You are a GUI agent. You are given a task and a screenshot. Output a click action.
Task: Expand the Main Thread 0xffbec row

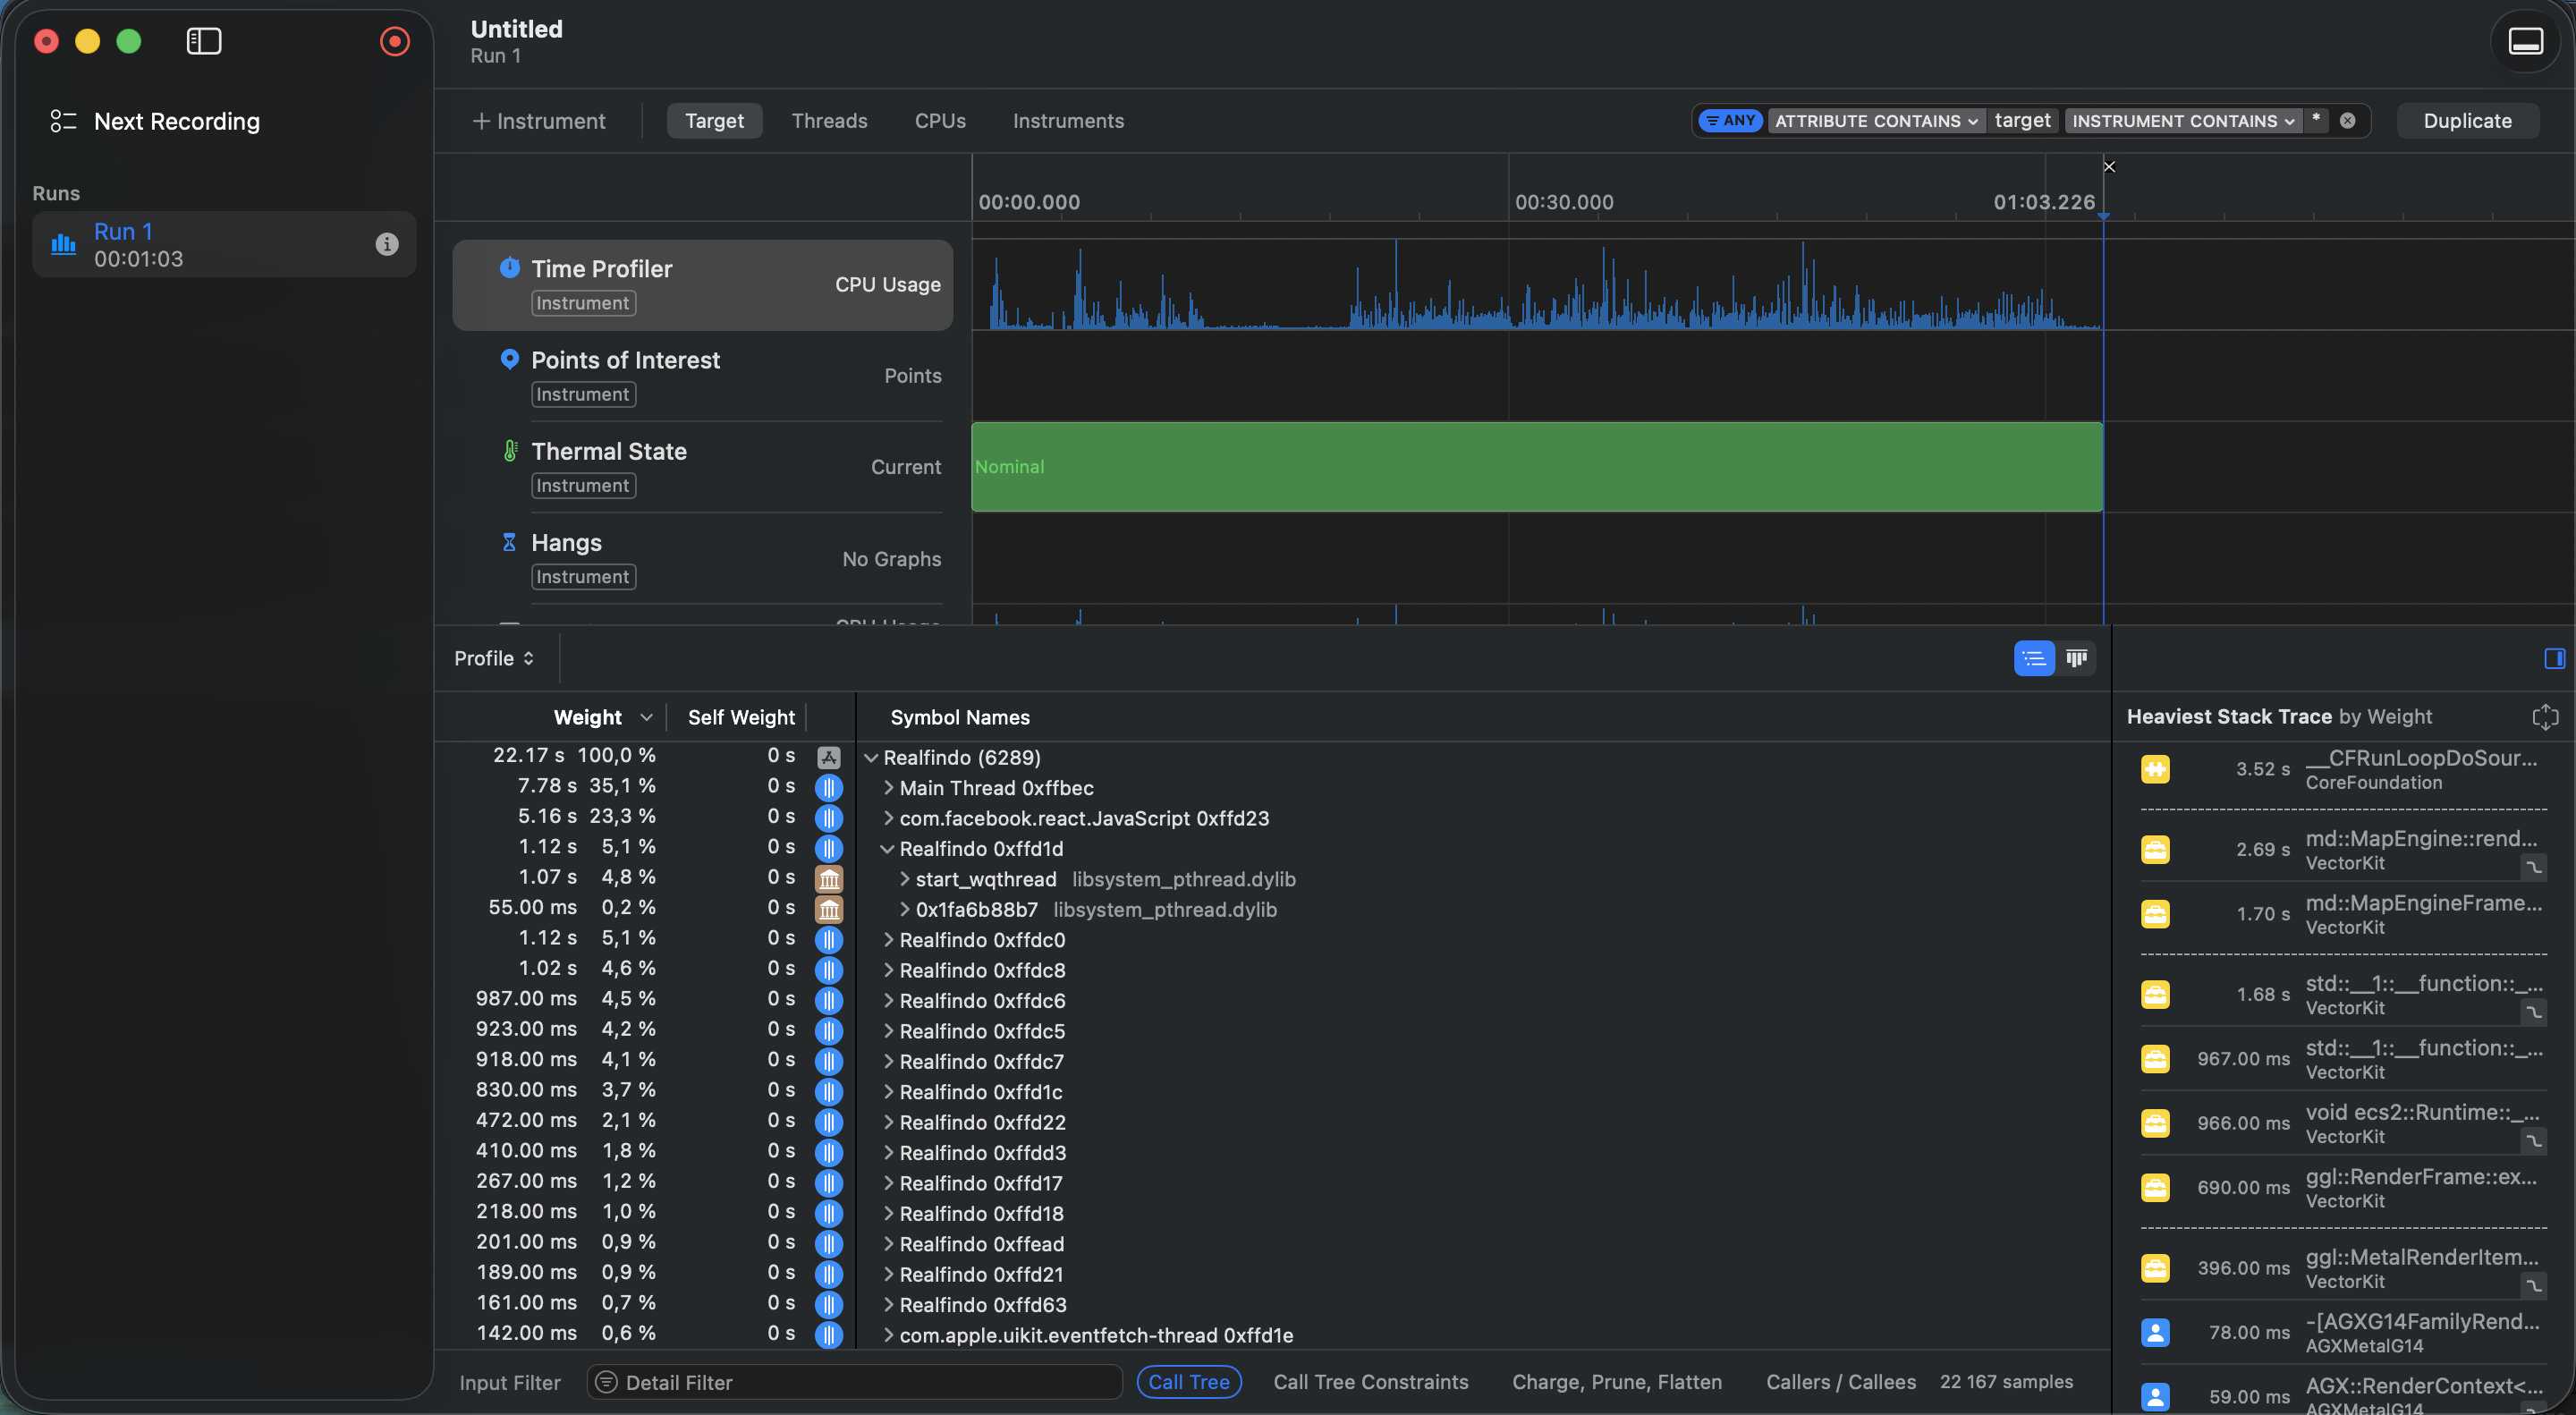[888, 788]
